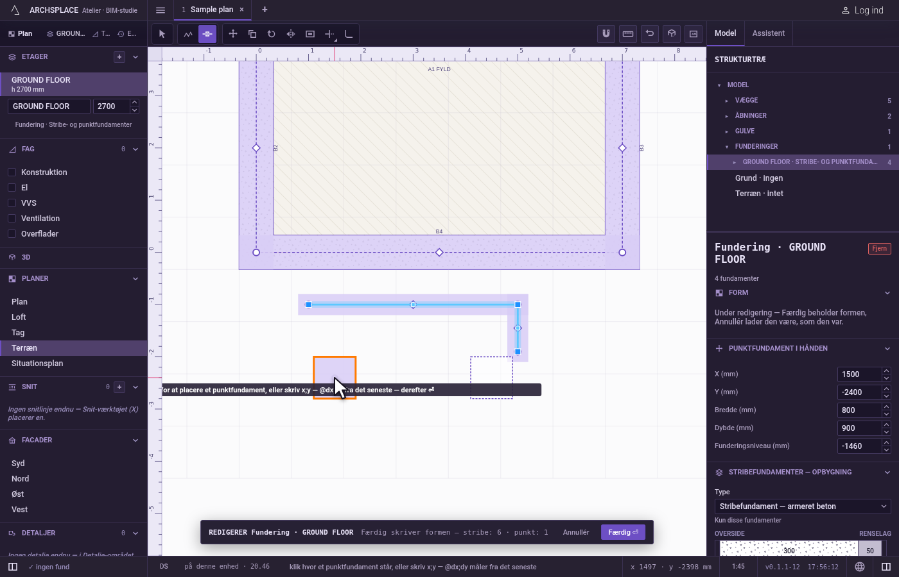This screenshot has height=577, width=899.
Task: Use the mirror tool
Action: 291,34
